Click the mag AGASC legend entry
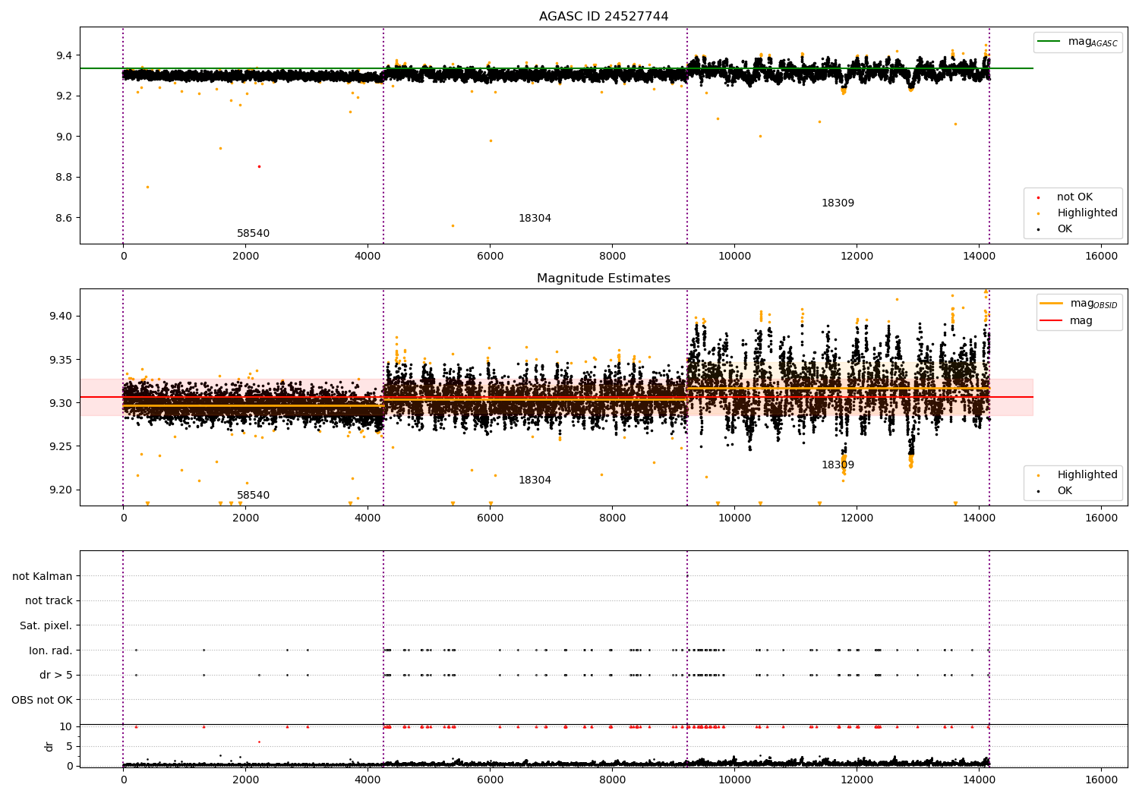This screenshot has height=797, width=1139. [1078, 42]
